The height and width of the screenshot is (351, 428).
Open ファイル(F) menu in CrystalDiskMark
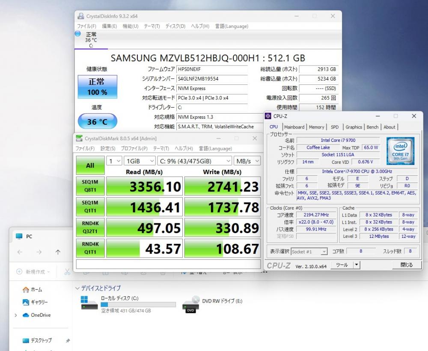85,148
